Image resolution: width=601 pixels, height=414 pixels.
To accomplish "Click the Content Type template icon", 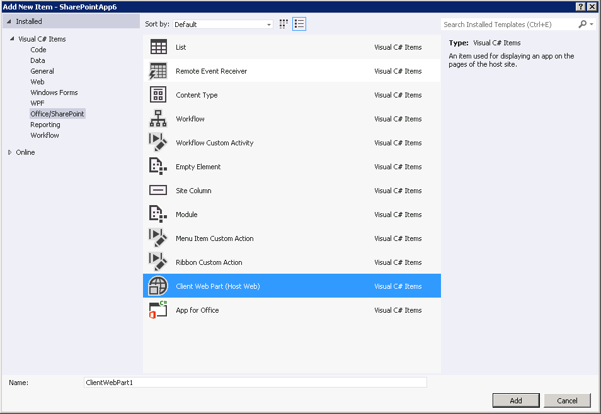I will point(158,94).
